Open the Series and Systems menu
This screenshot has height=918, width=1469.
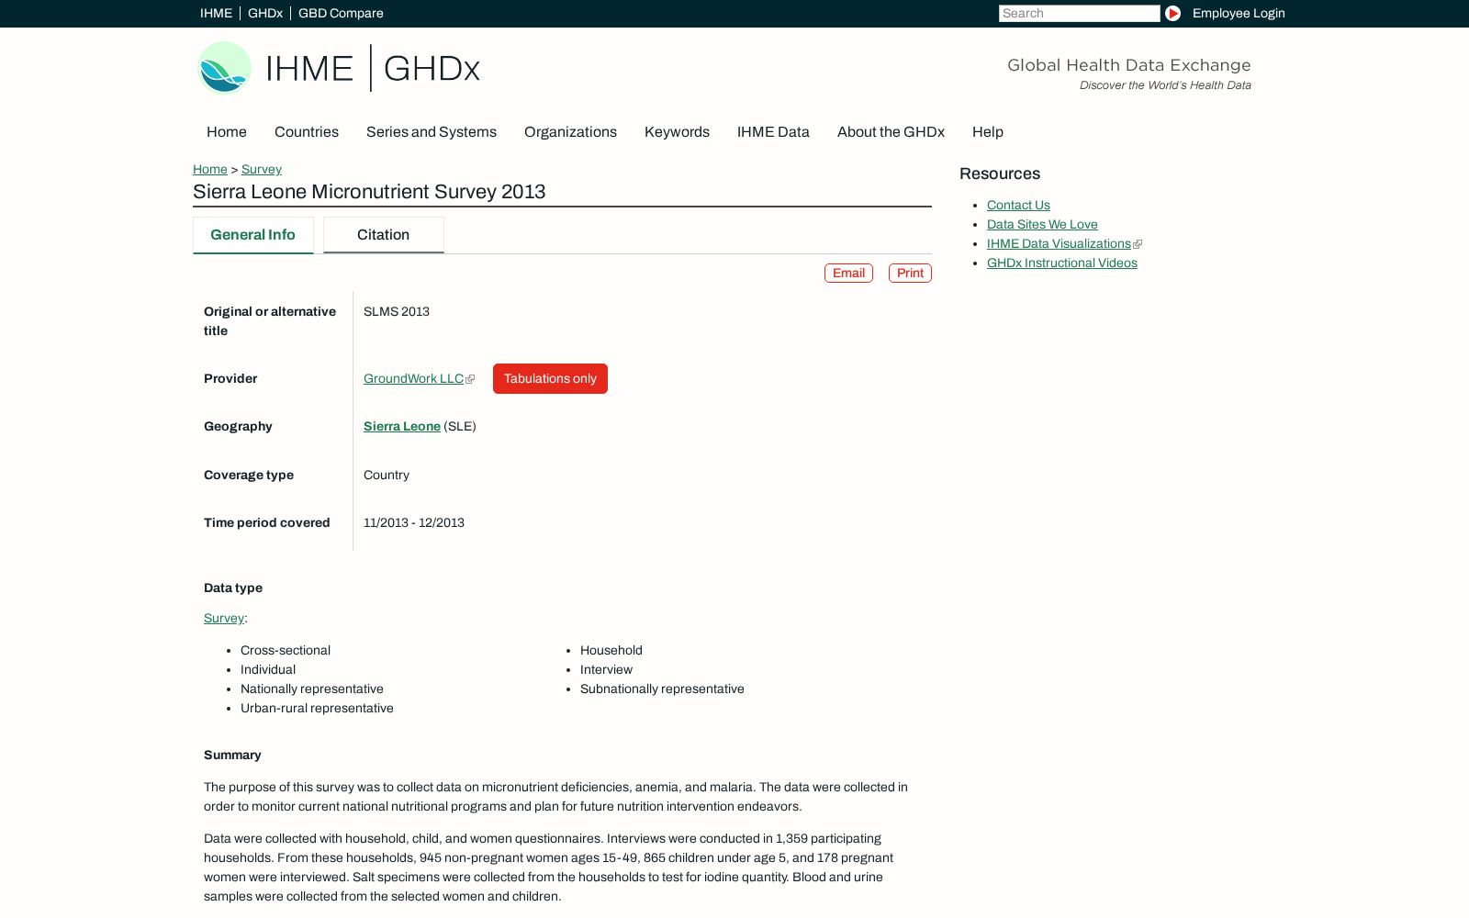(432, 131)
